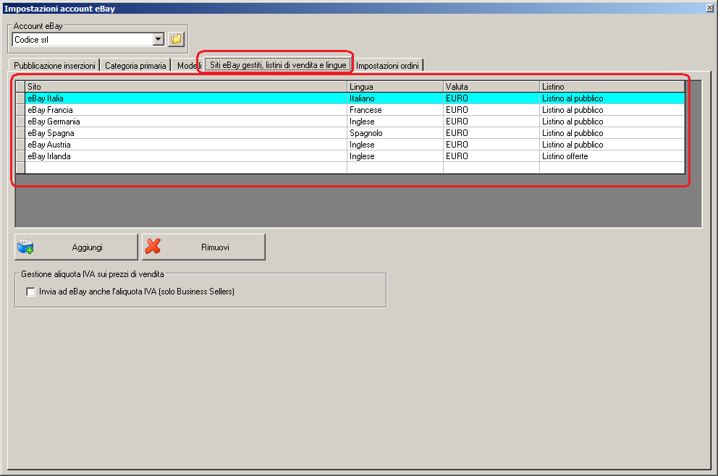The width and height of the screenshot is (718, 476).
Task: Click the red X icon on Rimuovi
Action: 153,246
